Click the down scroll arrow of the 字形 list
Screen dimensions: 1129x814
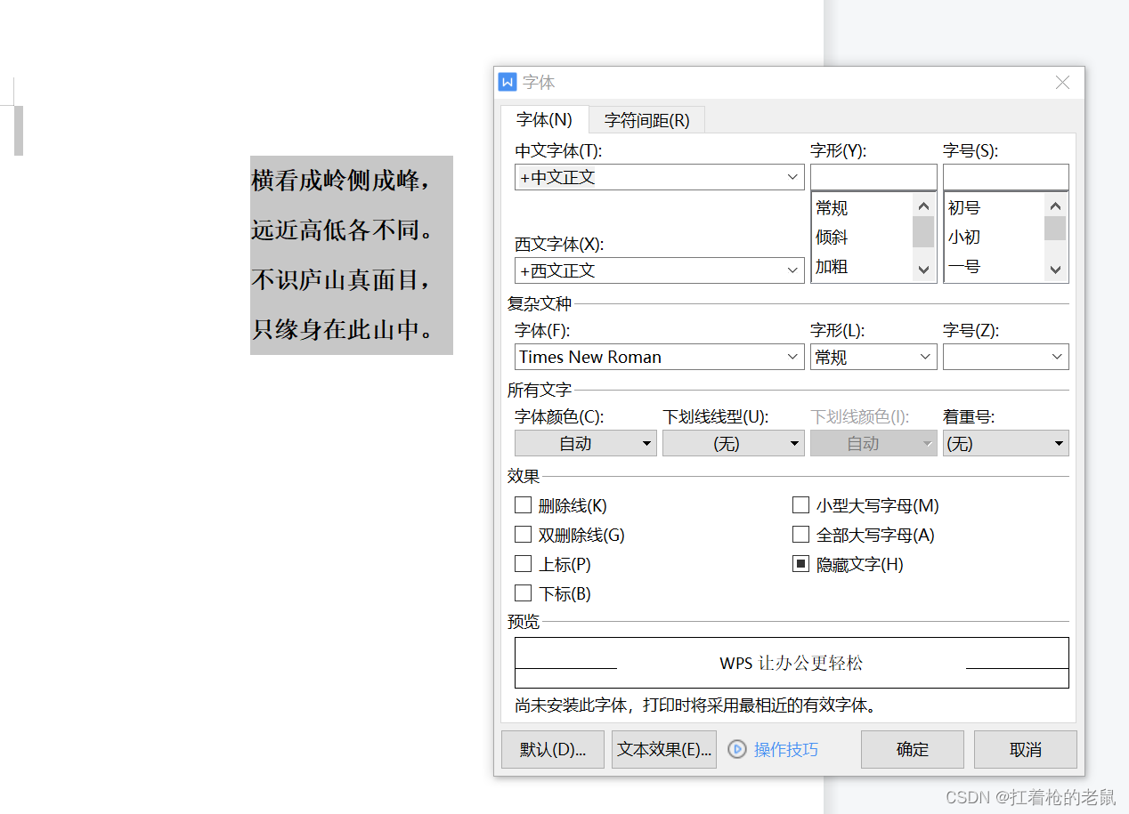(x=923, y=269)
